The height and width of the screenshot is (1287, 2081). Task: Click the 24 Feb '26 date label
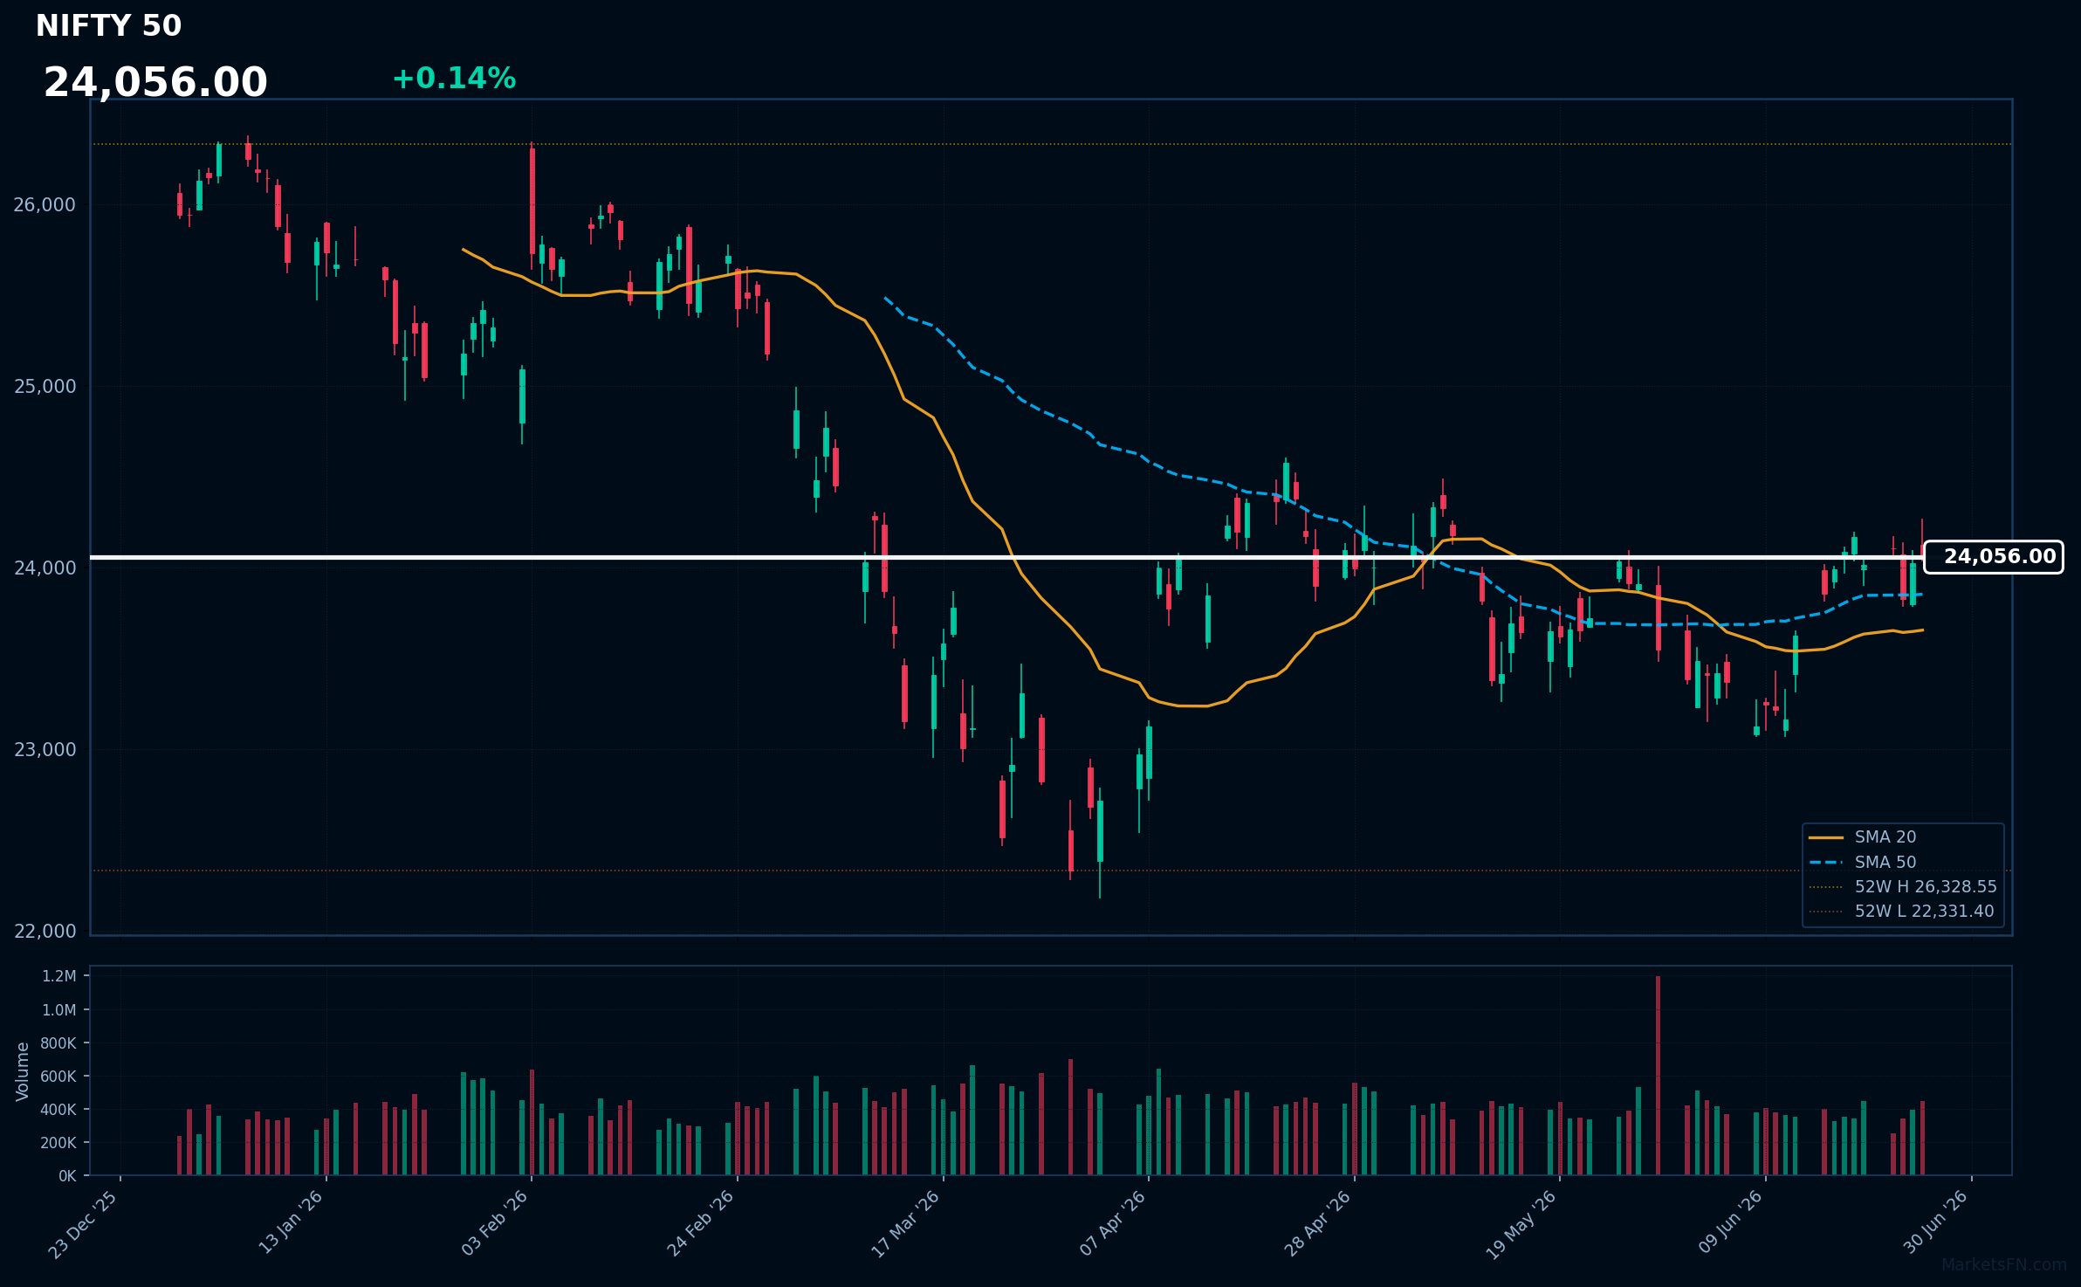tap(702, 1222)
